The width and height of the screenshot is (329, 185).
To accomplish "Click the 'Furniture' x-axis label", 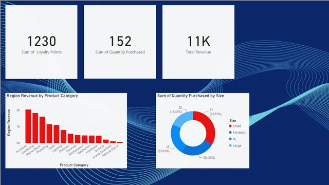I will click(x=22, y=149).
